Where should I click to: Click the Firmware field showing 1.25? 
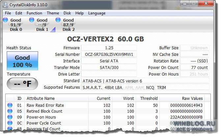point(109,48)
